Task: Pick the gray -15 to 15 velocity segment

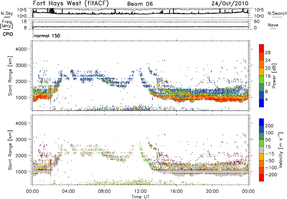Action: (x=262, y=150)
